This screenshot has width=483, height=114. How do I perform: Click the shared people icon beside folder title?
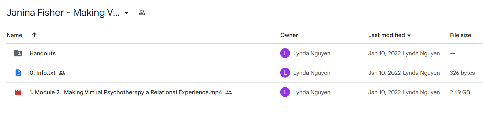pos(142,13)
